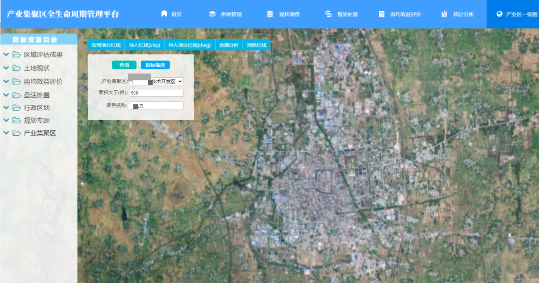Focus the 面积大于(亩) input field
This screenshot has width=539, height=283.
[x=156, y=93]
